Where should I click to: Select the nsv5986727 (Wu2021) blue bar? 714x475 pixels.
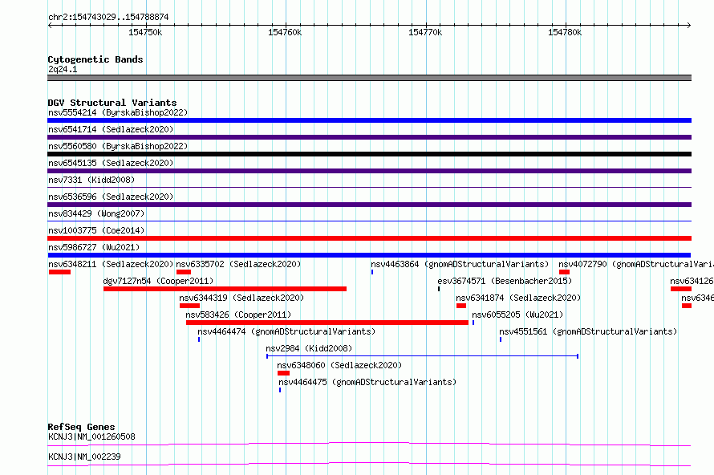point(369,255)
